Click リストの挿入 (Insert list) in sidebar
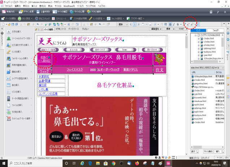The height and width of the screenshot is (167, 230). coord(14,92)
